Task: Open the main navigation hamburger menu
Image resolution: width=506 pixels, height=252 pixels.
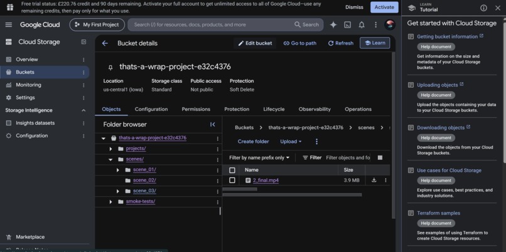Action: [9, 25]
